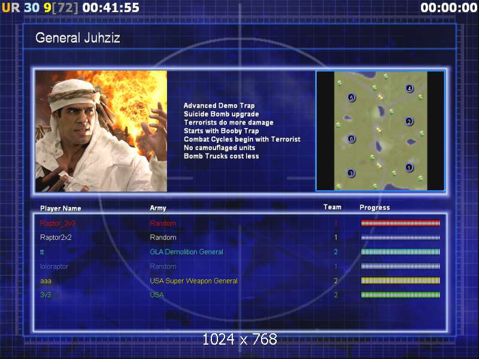
Task: Click team number of Raptor2x2 row
Action: pos(336,238)
